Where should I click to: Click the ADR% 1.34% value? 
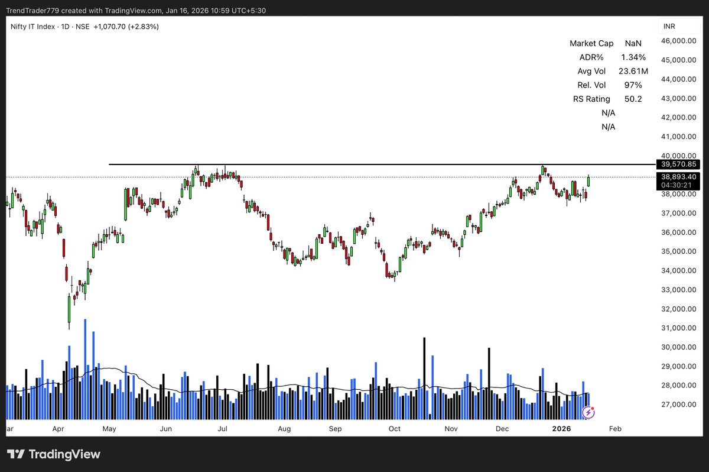[633, 57]
